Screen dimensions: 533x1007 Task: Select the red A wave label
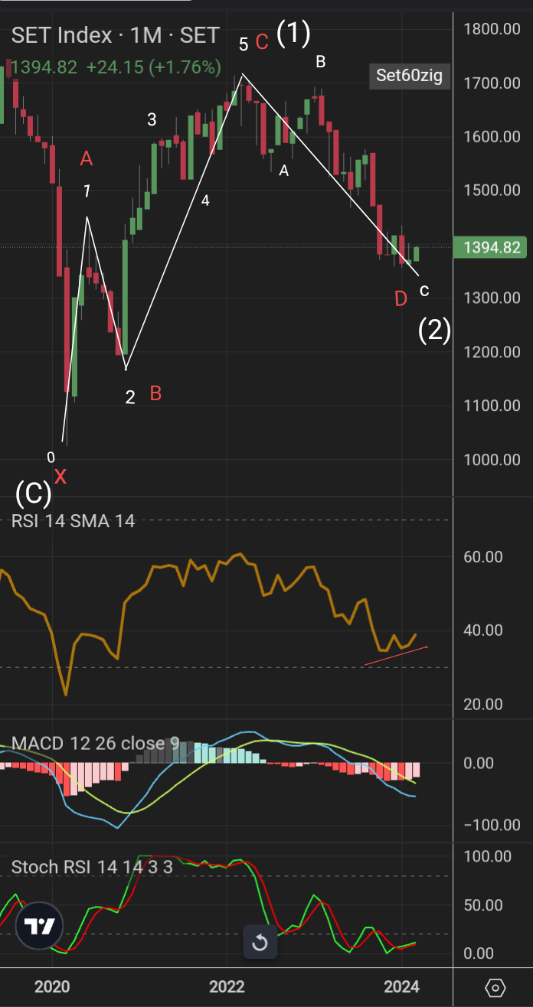point(87,159)
